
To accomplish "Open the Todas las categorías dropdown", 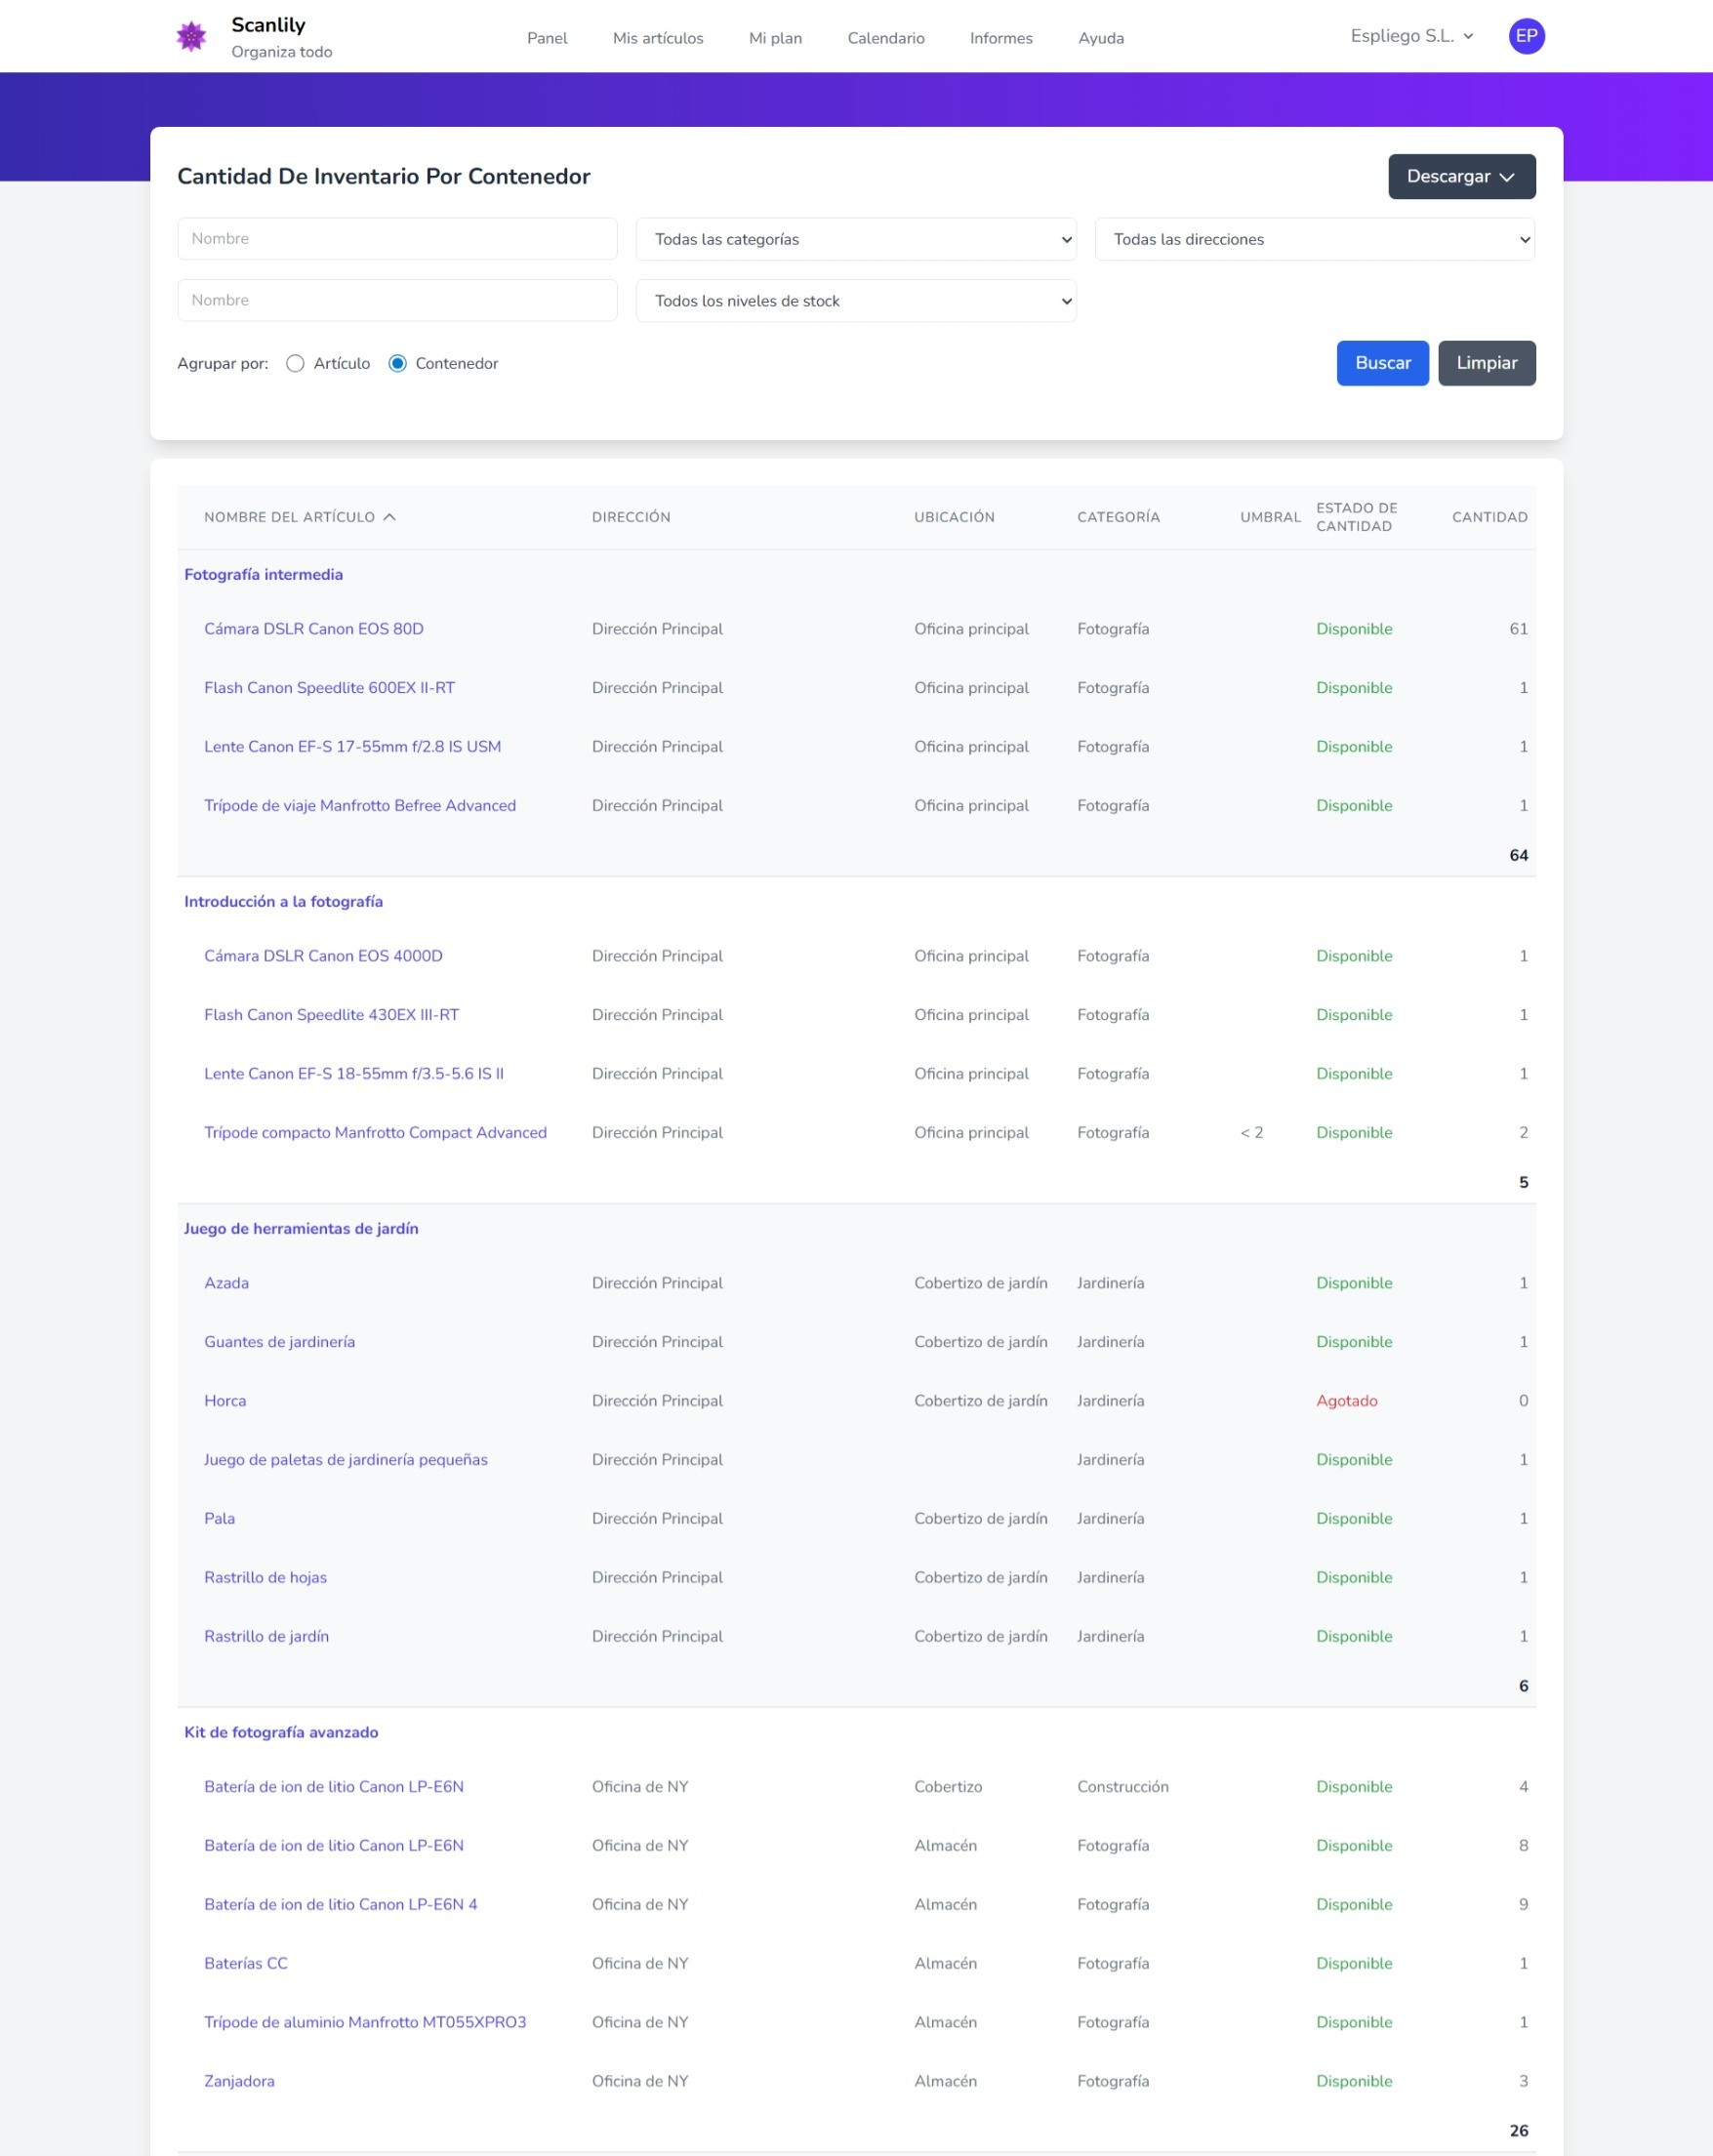I will (855, 240).
